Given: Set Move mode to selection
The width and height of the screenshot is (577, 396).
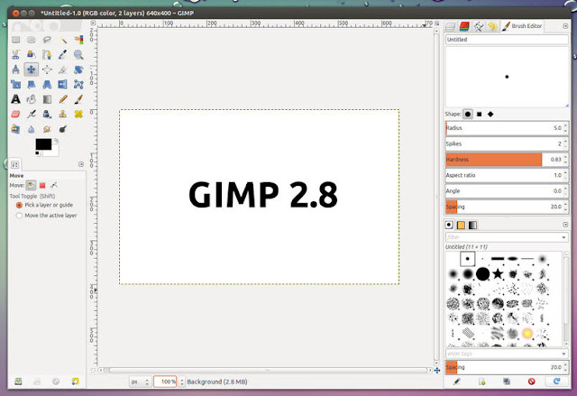Looking at the screenshot, I should pos(42,185).
